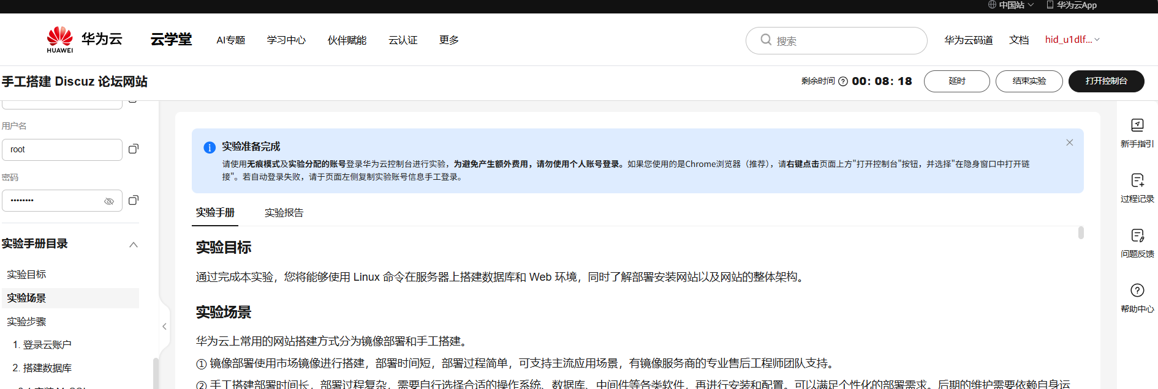Image resolution: width=1158 pixels, height=389 pixels.
Task: Open the 华为云码道 link
Action: point(968,40)
